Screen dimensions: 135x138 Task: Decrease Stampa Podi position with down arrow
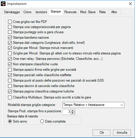point(73,113)
